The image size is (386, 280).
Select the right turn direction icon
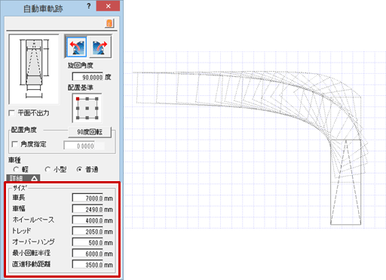[x=100, y=47]
